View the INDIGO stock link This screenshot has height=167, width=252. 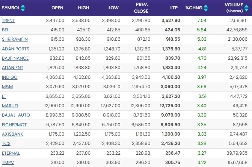pos(9,77)
